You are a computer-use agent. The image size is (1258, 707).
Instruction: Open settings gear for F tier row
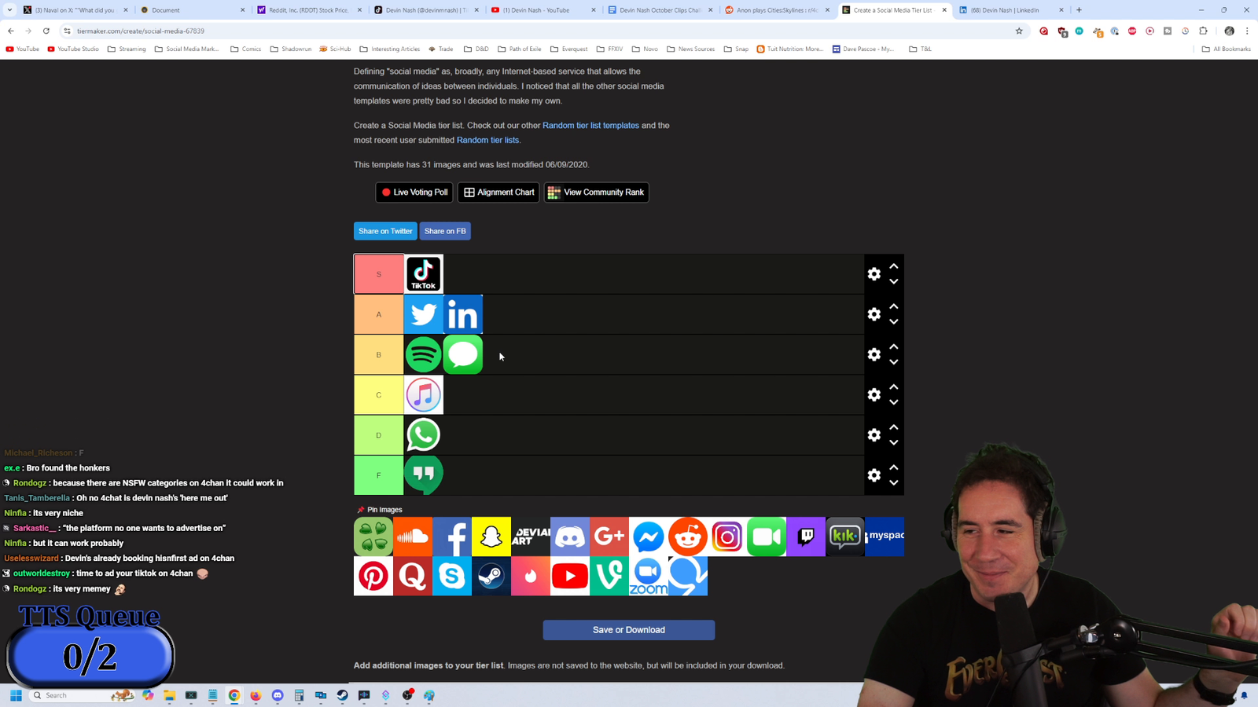click(x=874, y=475)
